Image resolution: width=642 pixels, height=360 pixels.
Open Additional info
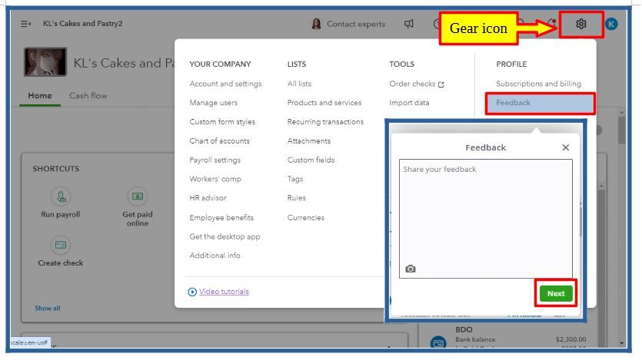tap(215, 256)
